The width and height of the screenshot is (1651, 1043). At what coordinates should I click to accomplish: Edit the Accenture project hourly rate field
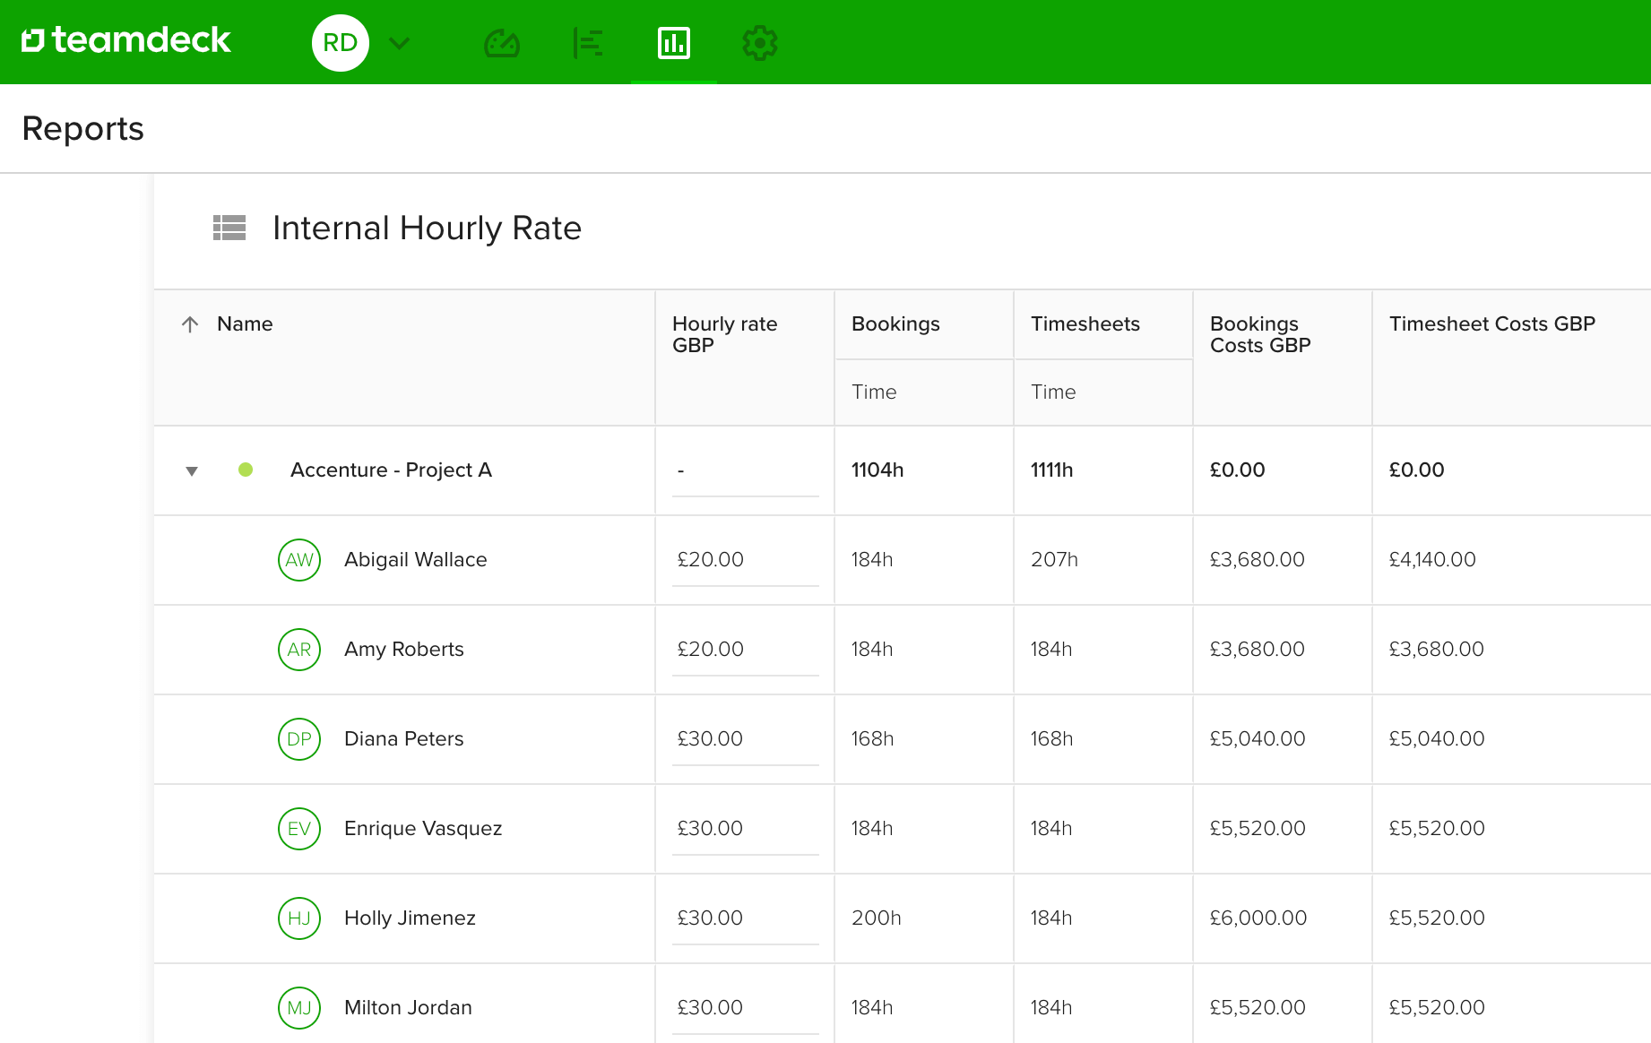(745, 471)
